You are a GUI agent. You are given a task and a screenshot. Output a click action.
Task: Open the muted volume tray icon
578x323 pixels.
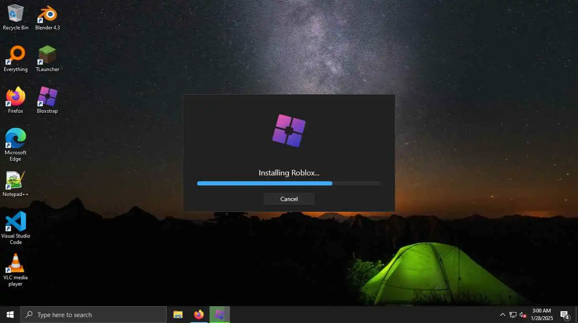click(523, 315)
